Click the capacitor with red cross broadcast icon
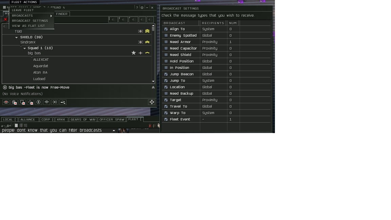The image size is (391, 220). (x=31, y=102)
